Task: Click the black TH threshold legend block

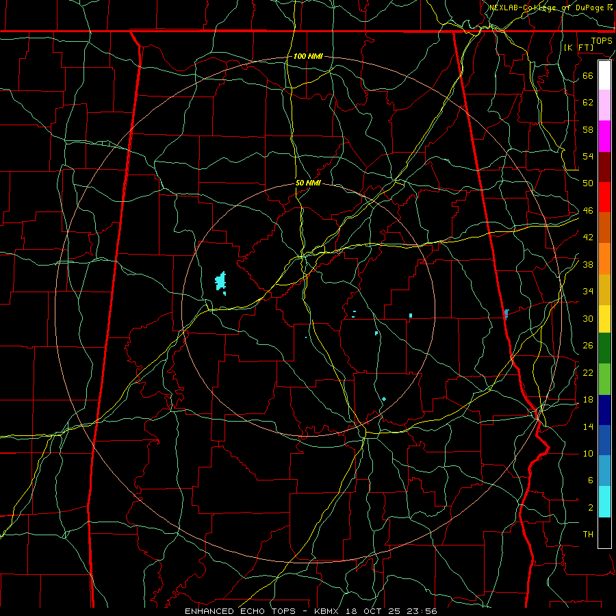Action: click(604, 532)
